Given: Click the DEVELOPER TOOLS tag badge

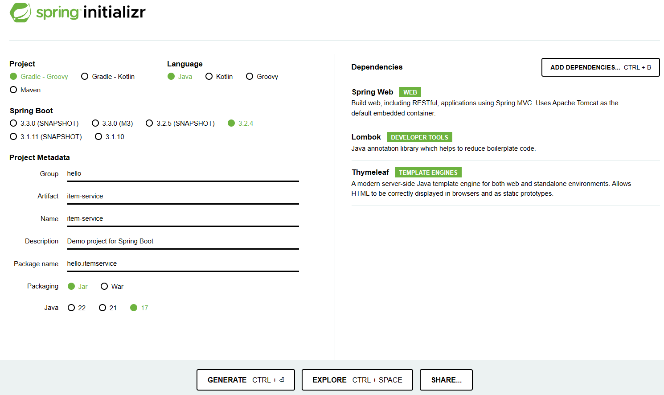Looking at the screenshot, I should click(419, 137).
